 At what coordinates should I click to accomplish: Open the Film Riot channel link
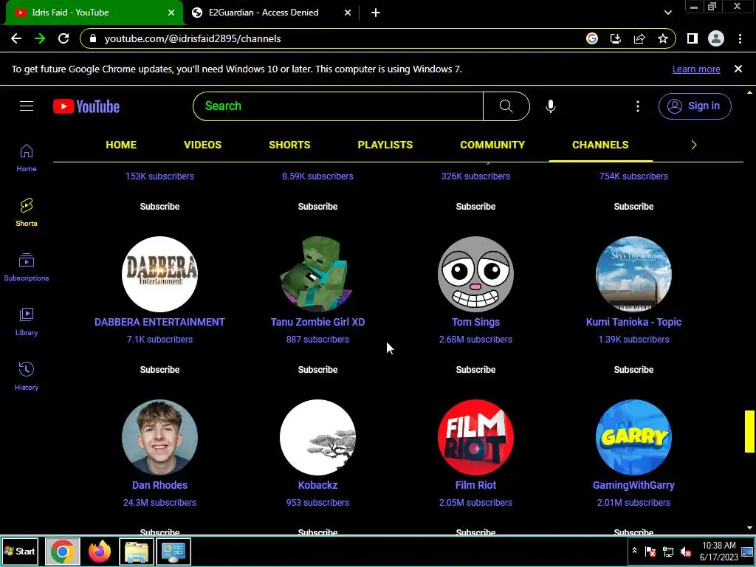pyautogui.click(x=476, y=485)
